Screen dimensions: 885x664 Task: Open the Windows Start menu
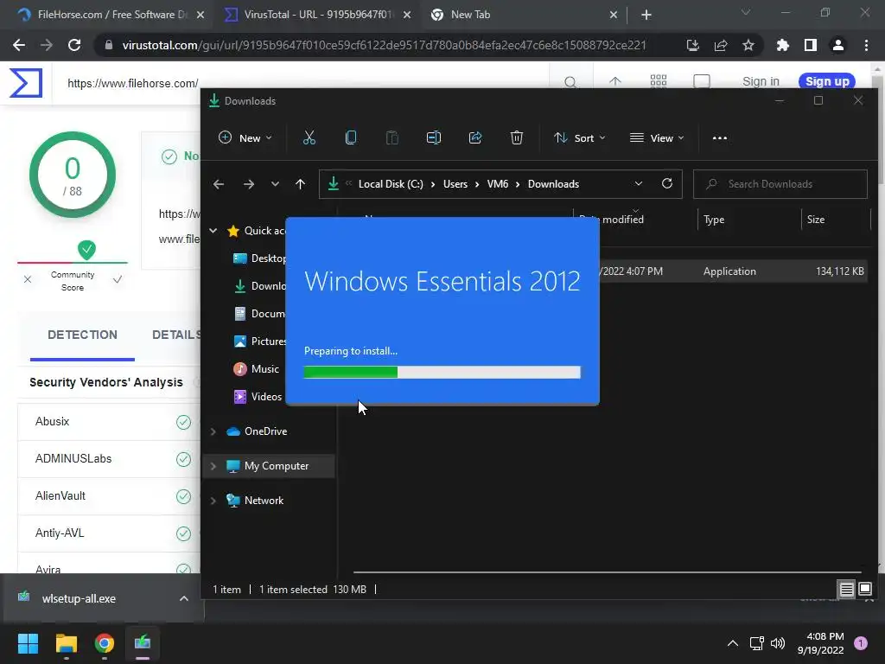[x=28, y=643]
